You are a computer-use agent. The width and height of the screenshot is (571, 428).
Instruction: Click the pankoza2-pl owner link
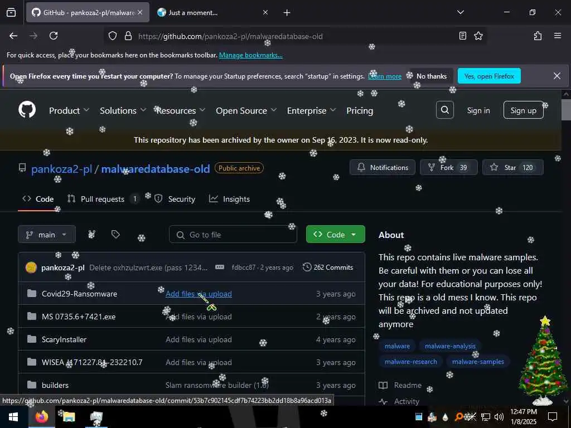tap(61, 169)
